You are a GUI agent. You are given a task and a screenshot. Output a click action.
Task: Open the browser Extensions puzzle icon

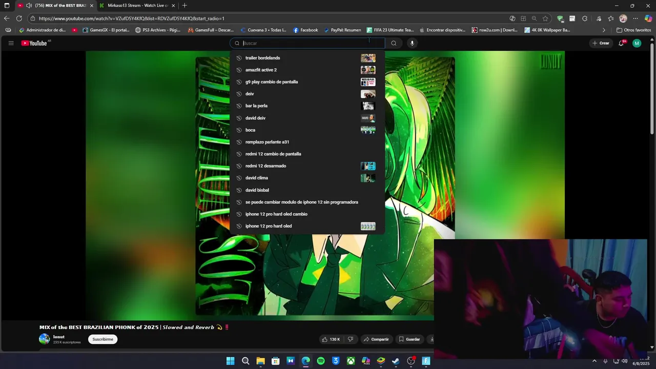pyautogui.click(x=585, y=18)
